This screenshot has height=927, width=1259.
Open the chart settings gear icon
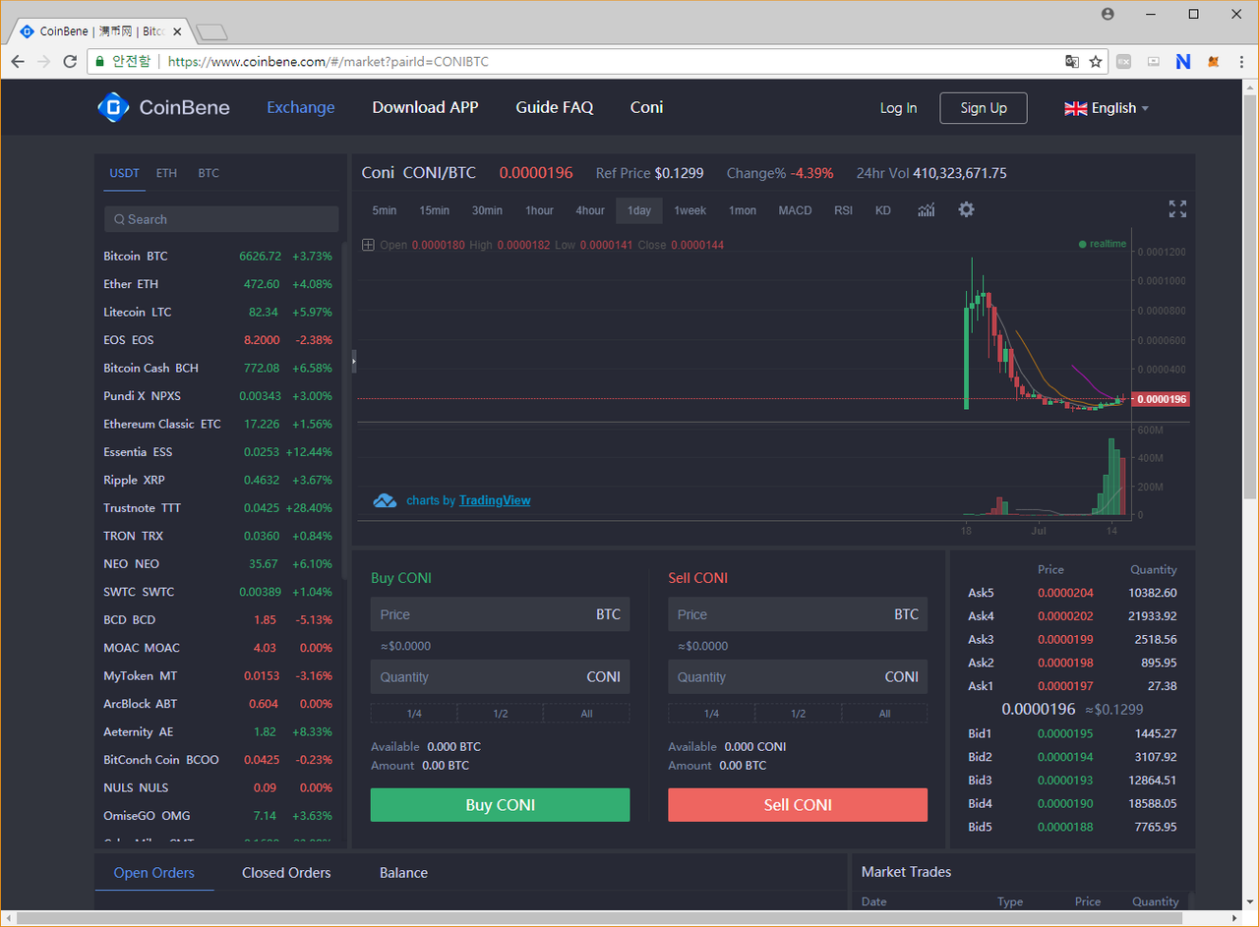(x=966, y=209)
